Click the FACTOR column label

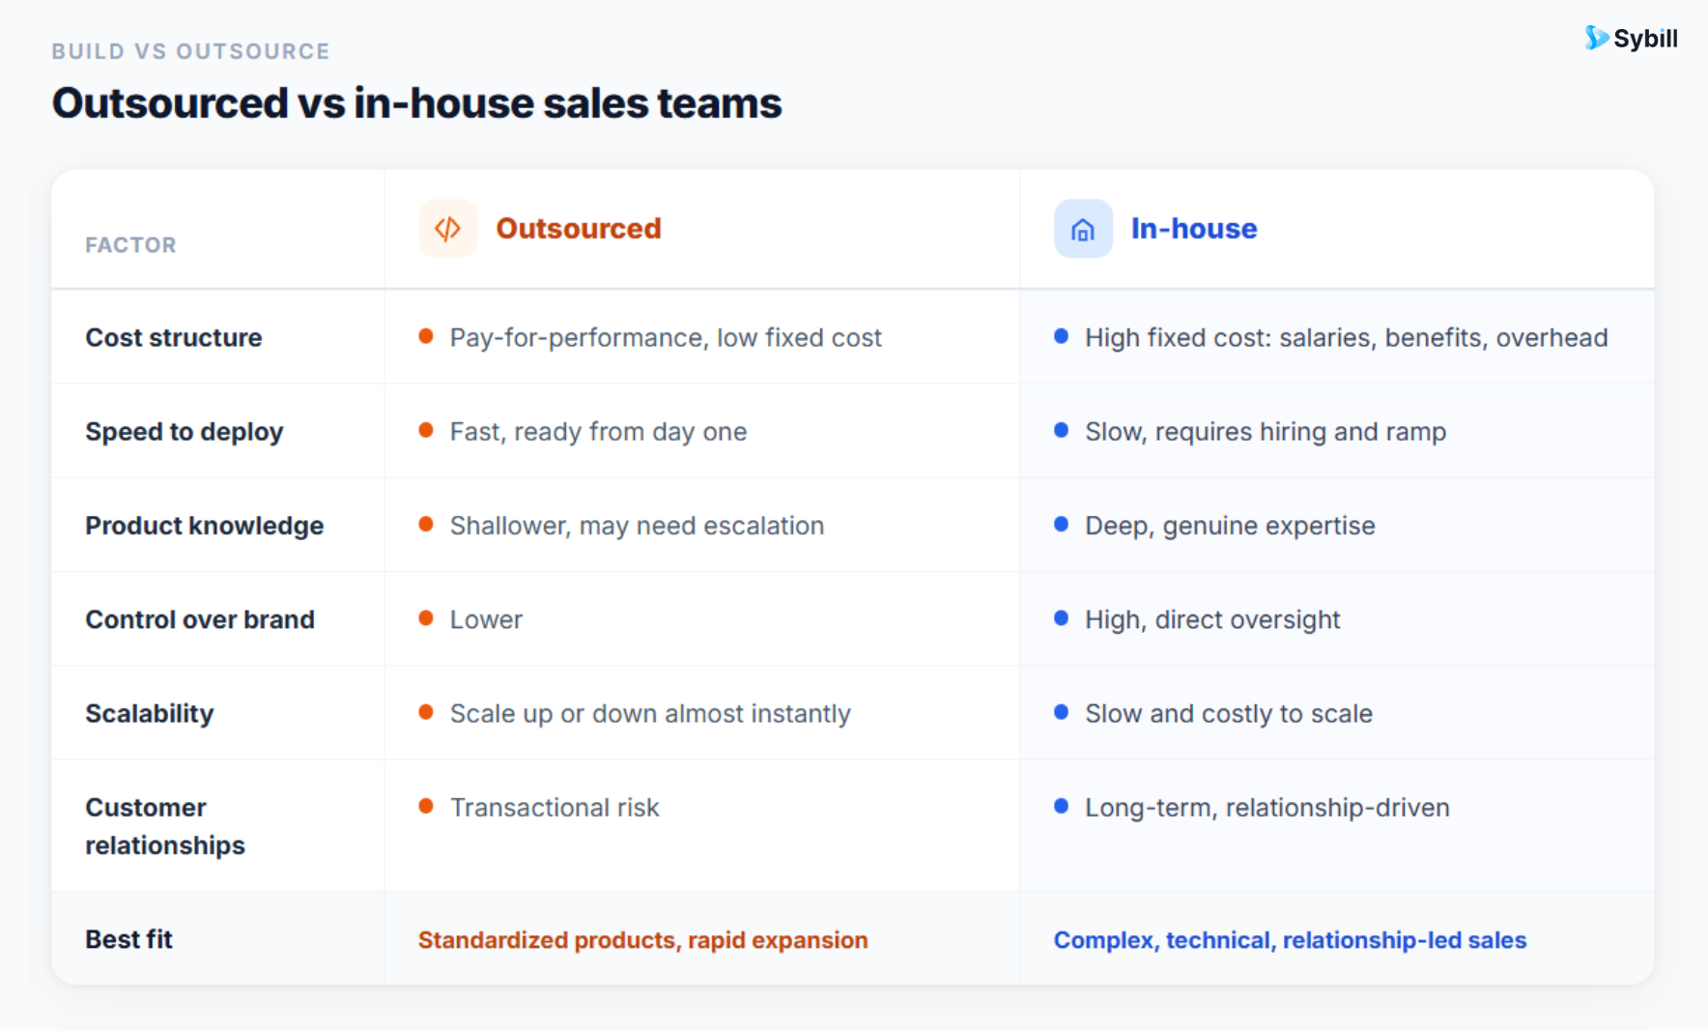(131, 245)
